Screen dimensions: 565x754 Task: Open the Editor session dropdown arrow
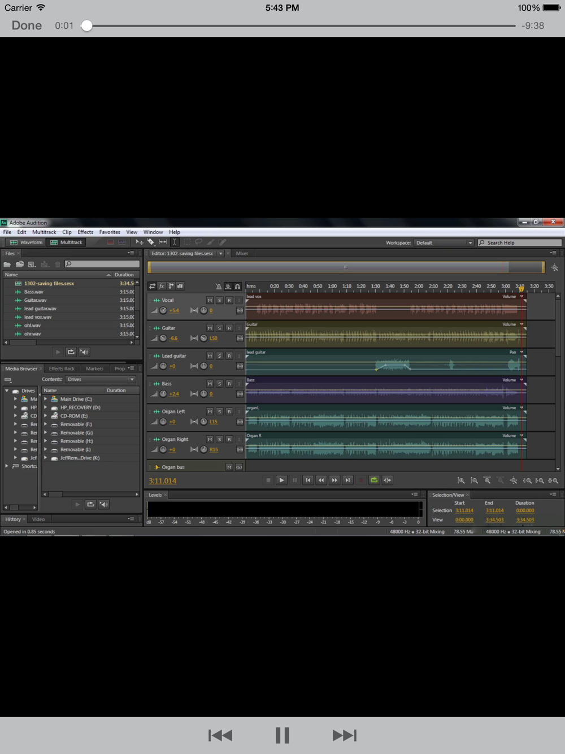click(x=220, y=254)
